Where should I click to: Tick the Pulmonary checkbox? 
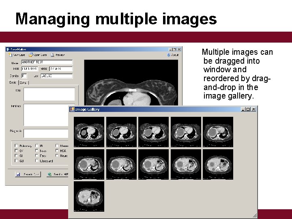pyautogui.click(x=16, y=146)
